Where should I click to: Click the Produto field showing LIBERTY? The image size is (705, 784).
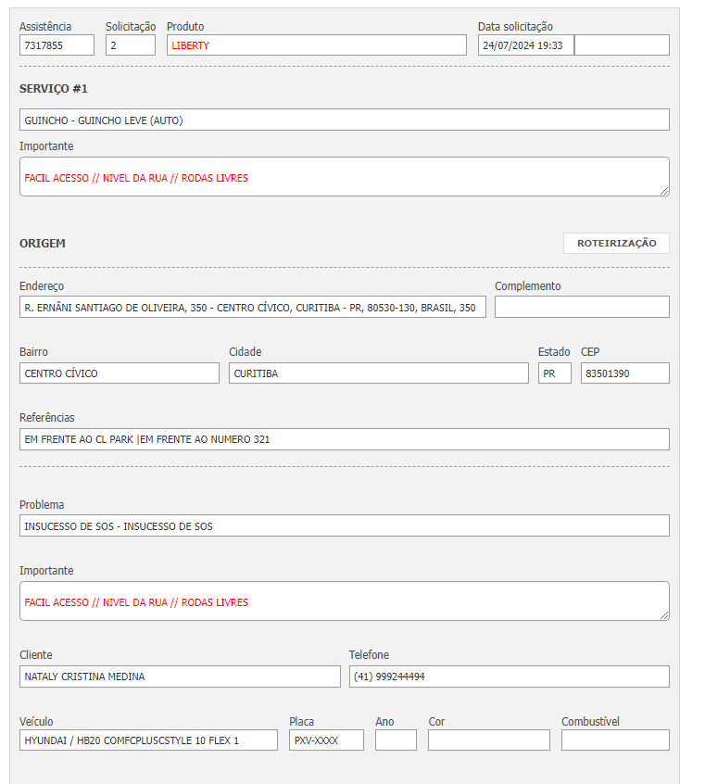[316, 45]
